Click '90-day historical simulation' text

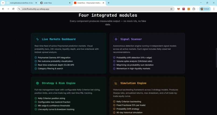[x=129, y=113]
